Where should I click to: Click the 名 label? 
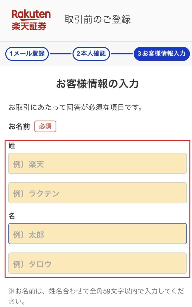tap(12, 216)
